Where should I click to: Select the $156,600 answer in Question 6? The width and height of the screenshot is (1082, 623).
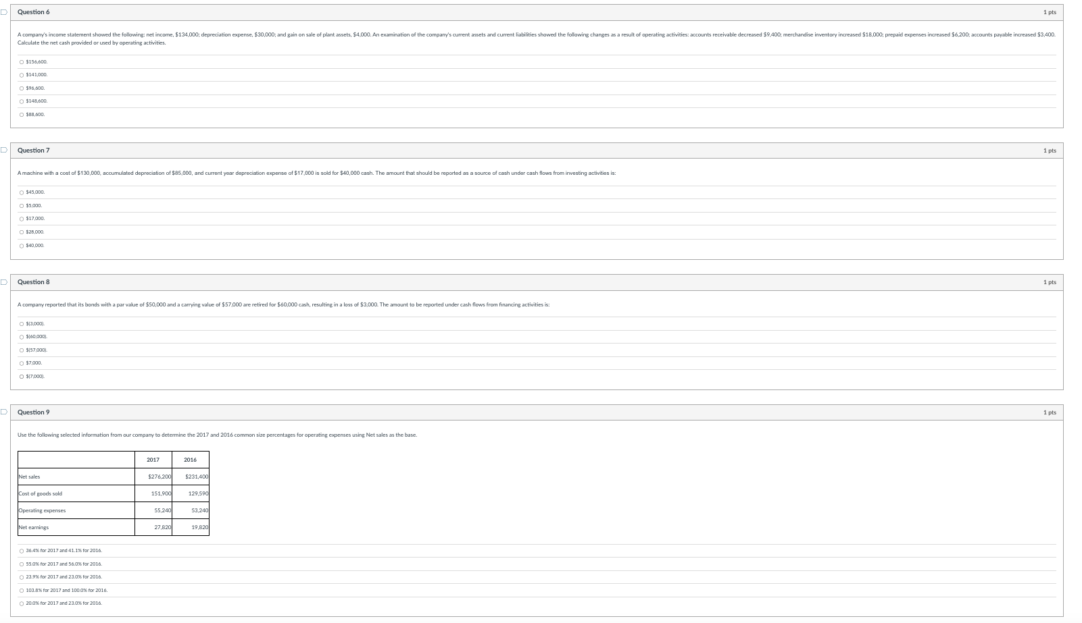coord(22,61)
